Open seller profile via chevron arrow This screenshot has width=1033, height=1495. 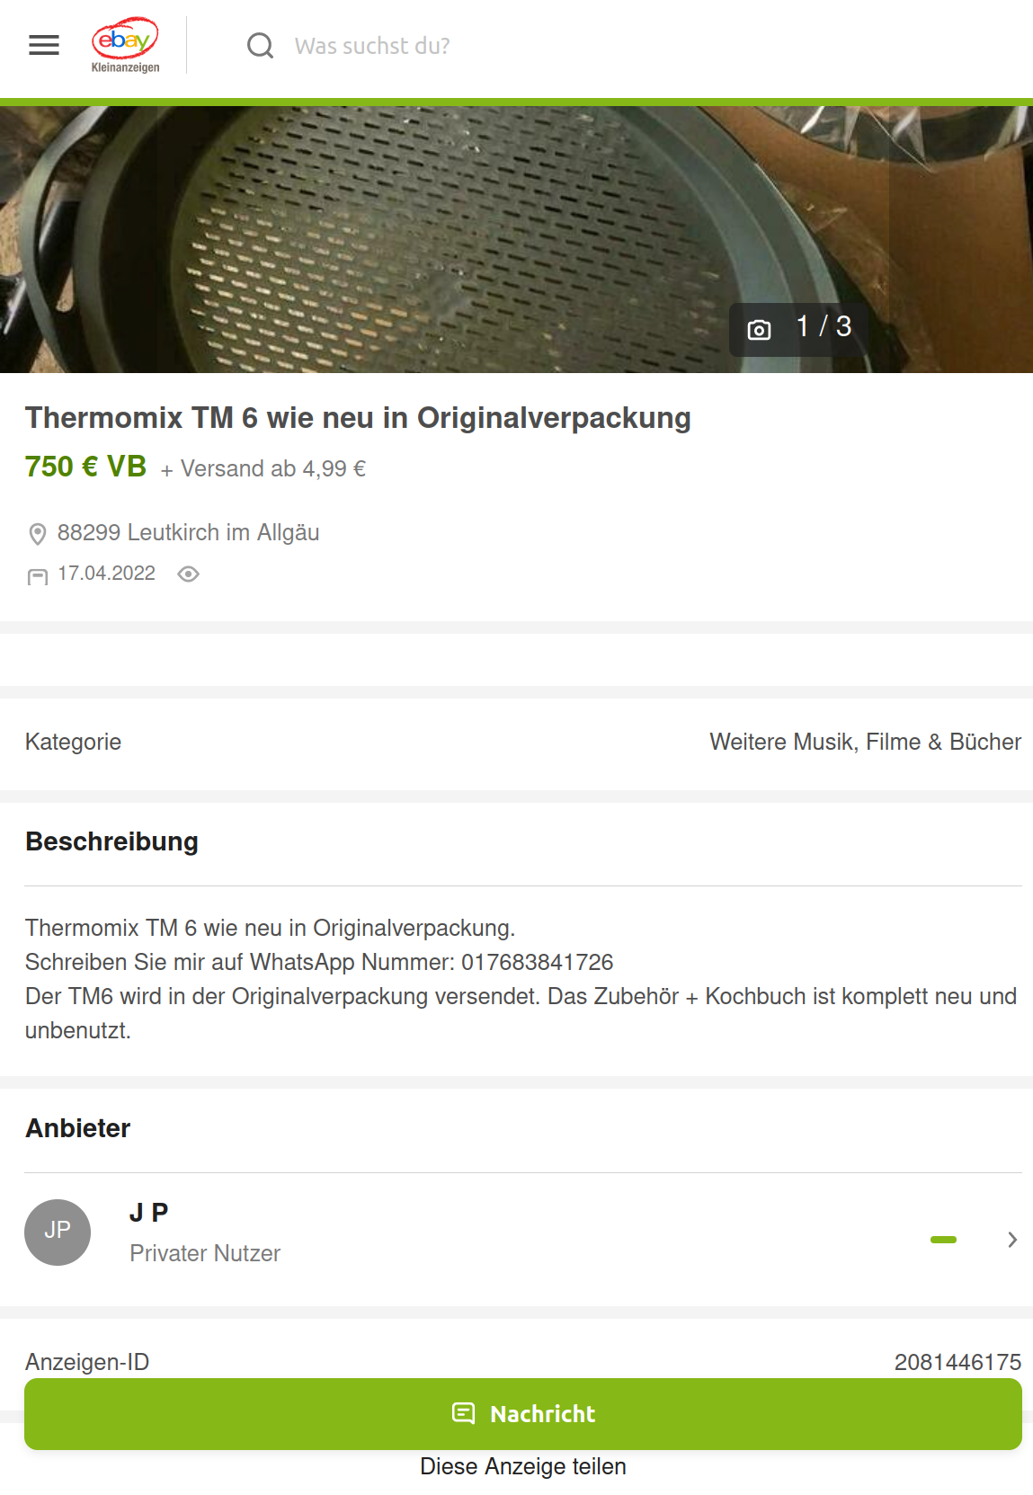point(1012,1240)
